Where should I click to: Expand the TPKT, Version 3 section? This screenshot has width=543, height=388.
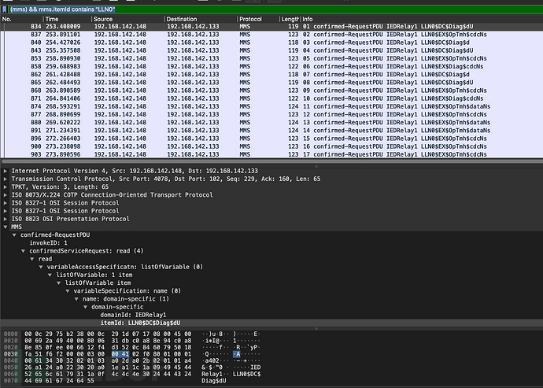click(6, 187)
